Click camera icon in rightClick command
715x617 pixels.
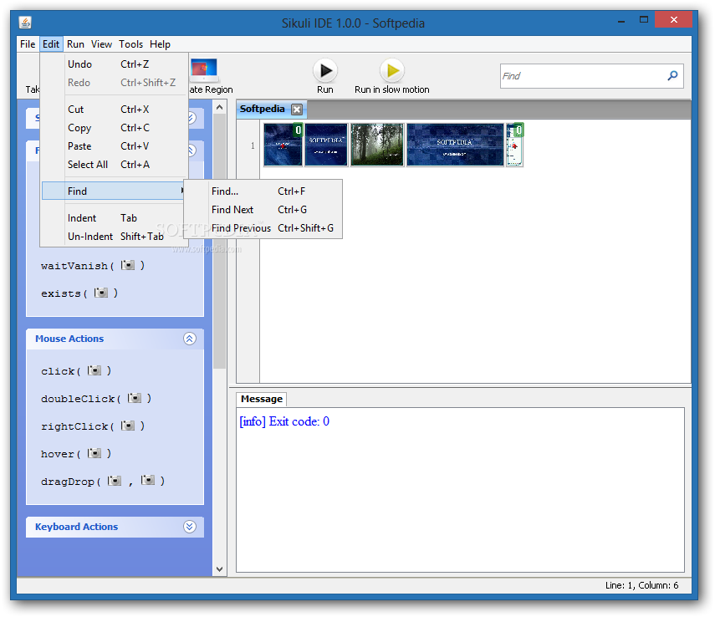128,426
